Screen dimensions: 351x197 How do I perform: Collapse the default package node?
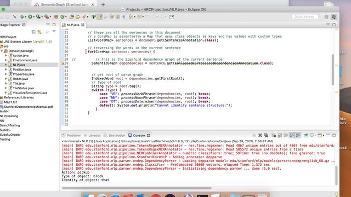point(2,51)
